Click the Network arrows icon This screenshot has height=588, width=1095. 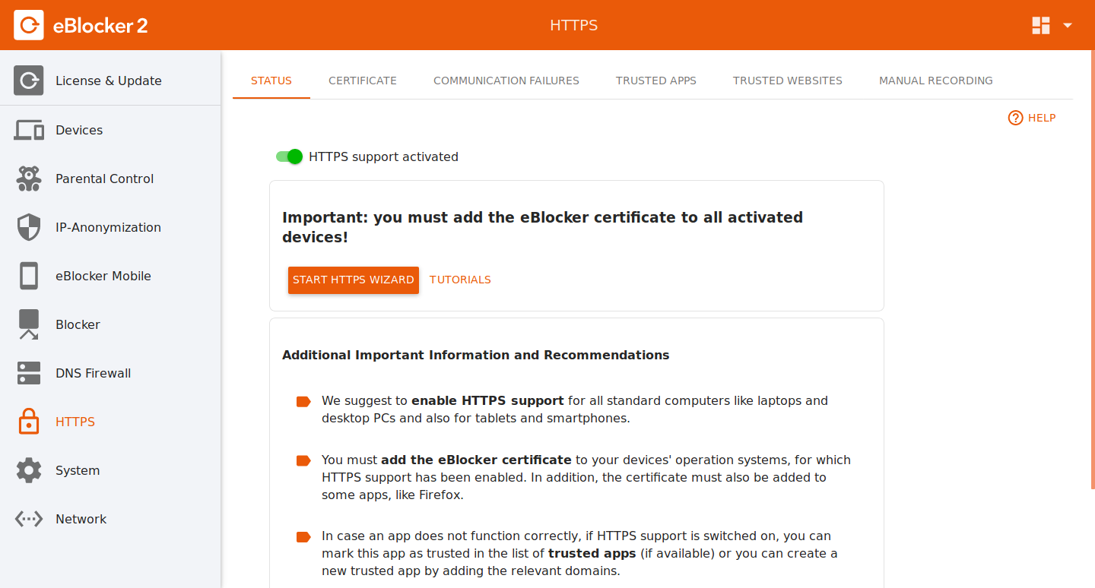(x=29, y=519)
